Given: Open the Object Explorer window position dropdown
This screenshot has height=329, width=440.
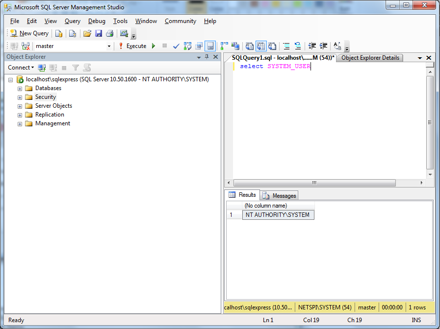Looking at the screenshot, I should click(199, 57).
